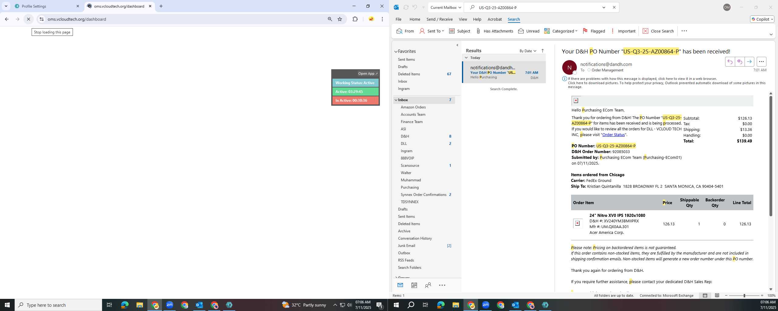Select the D&H folder under Inbox
Screen dimensions: 778x311
(x=424, y=136)
